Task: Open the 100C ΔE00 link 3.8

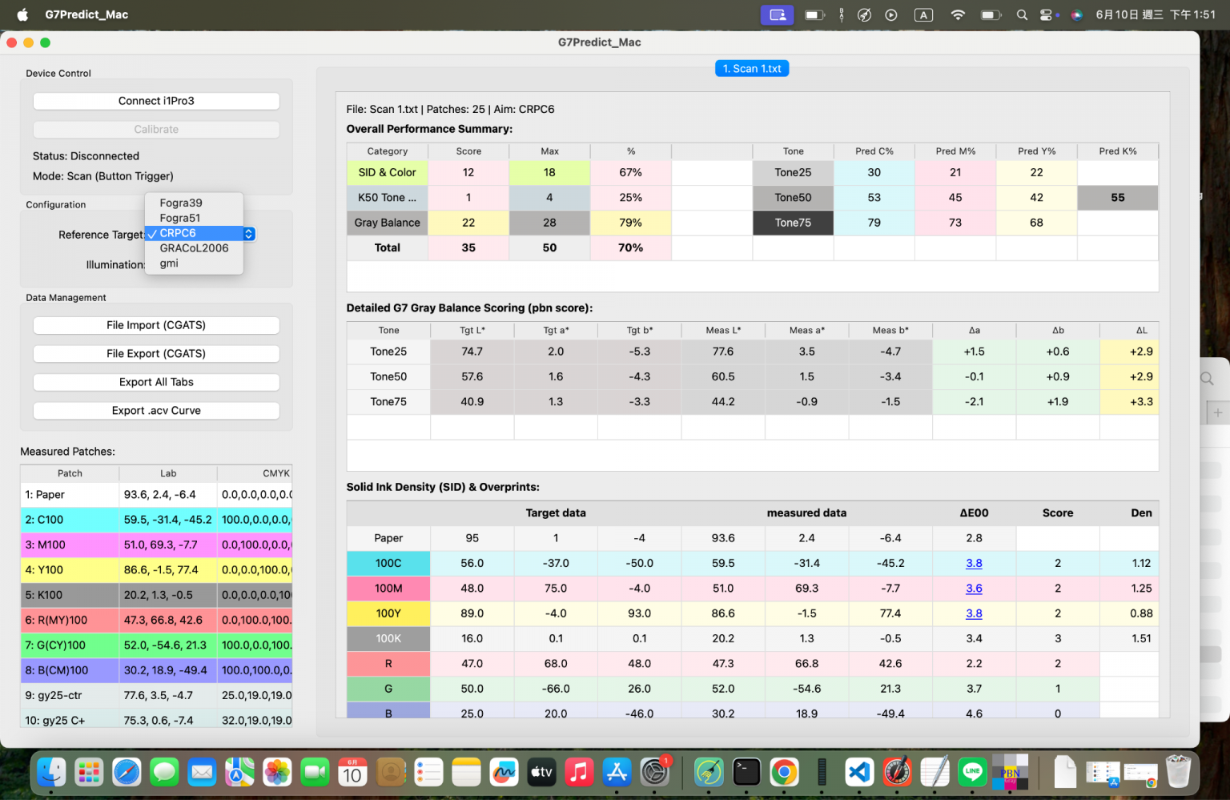Action: tap(974, 563)
